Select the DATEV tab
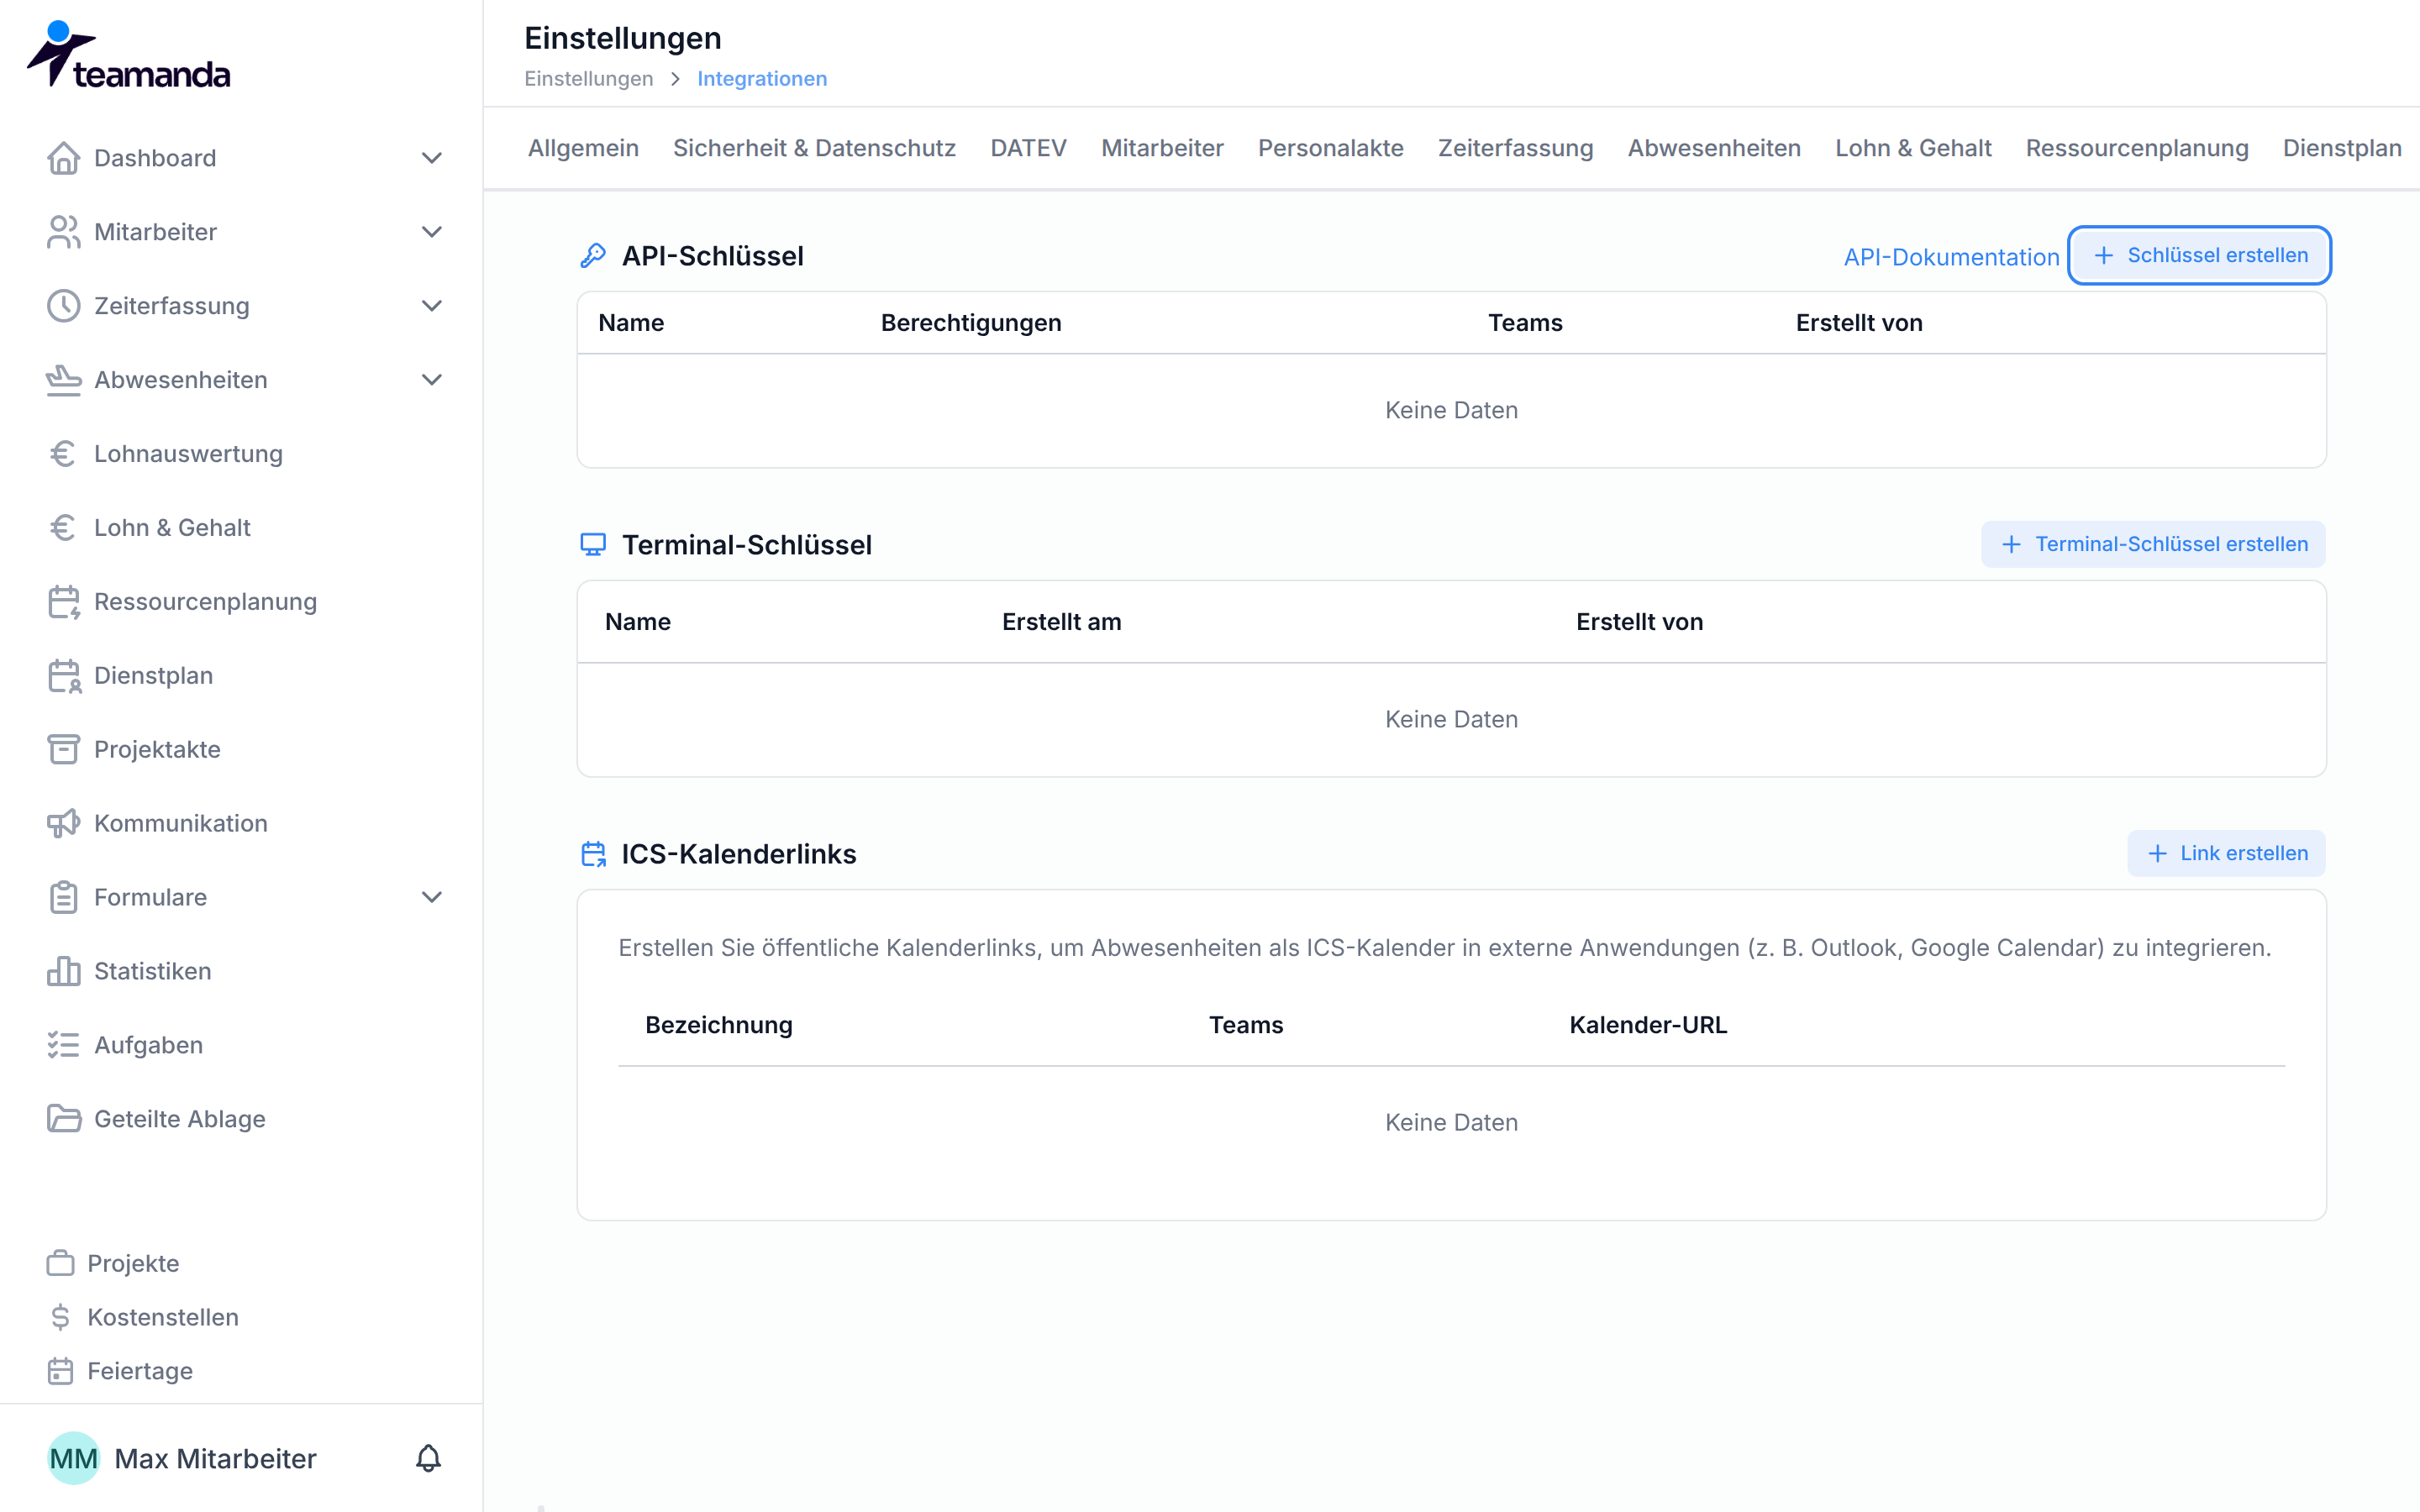Viewport: 2420px width, 1512px height. coord(1028,148)
